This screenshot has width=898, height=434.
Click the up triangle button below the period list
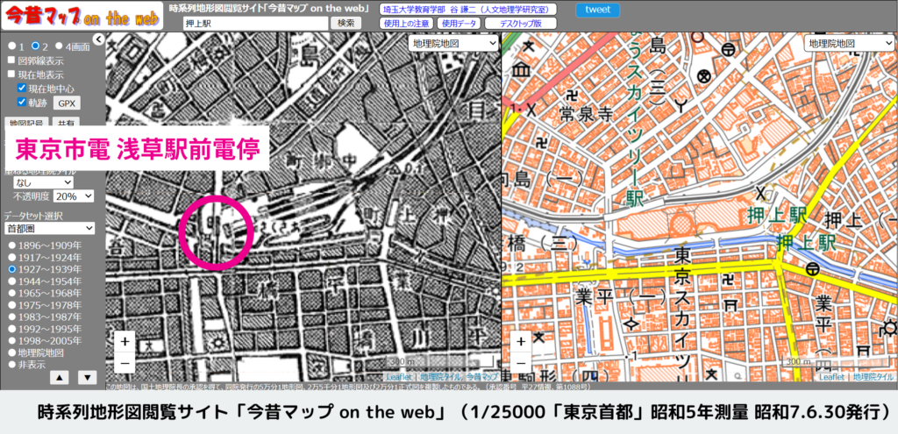[58, 378]
